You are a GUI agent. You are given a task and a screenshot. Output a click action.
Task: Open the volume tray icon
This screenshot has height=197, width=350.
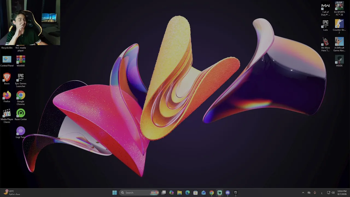pos(333,193)
